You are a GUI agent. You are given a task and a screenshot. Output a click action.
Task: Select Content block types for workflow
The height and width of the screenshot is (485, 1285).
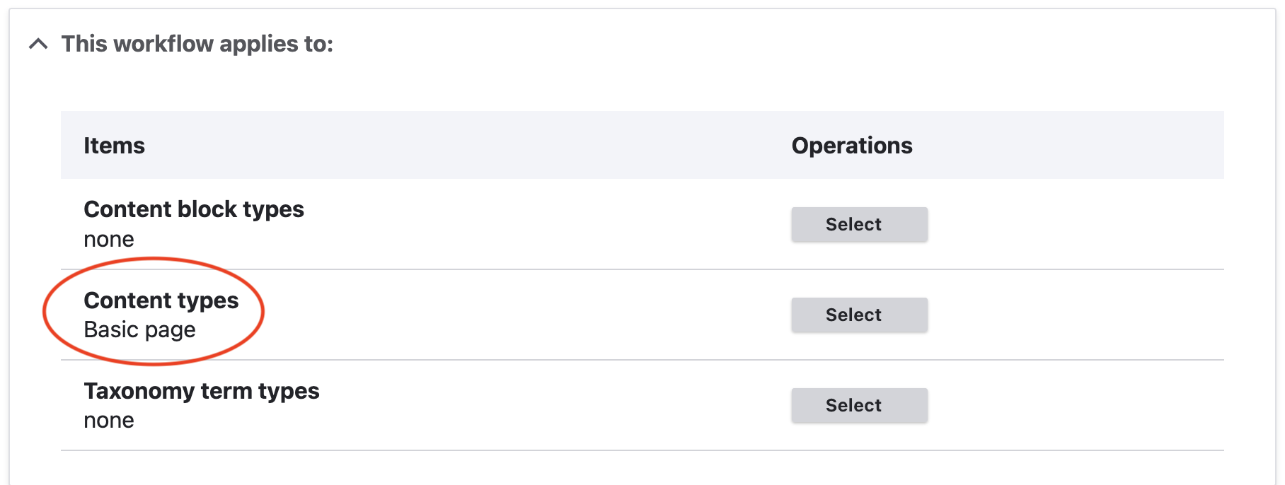(858, 224)
